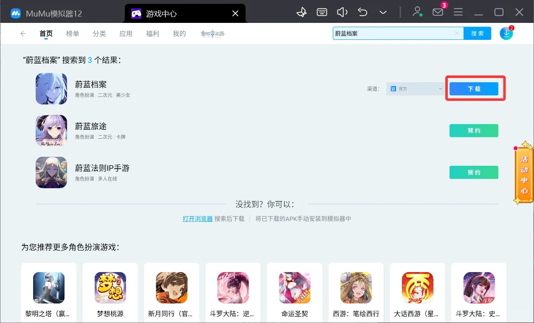The height and width of the screenshot is (323, 534).
Task: Switch to the 榜单 tab
Action: click(73, 33)
